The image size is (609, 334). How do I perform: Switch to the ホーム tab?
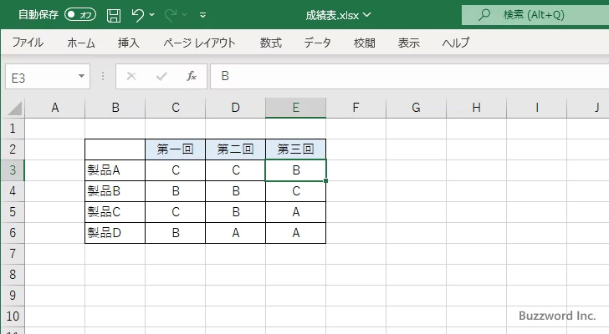81,43
